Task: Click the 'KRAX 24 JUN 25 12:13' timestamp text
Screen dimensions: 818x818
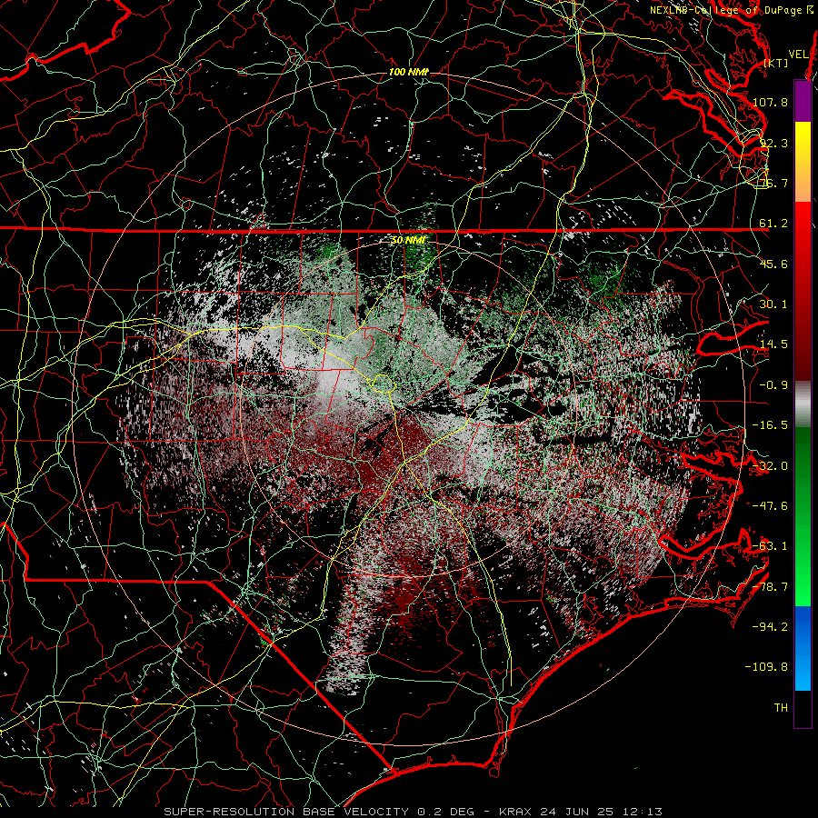Action: (x=581, y=812)
